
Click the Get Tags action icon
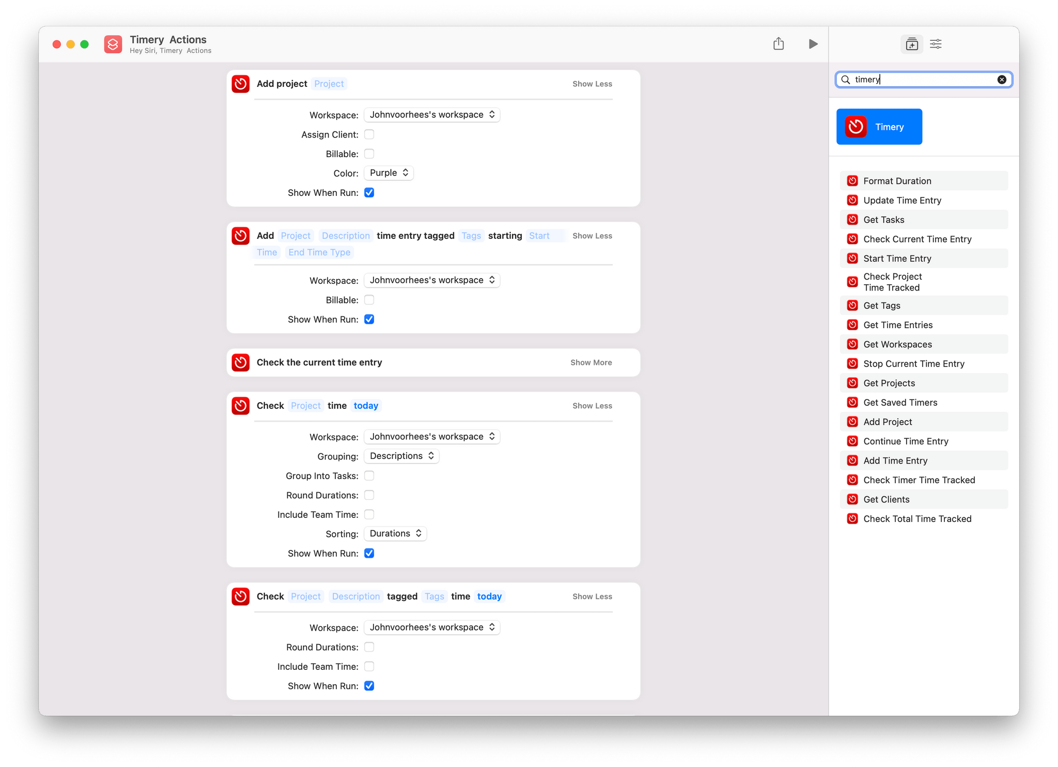pyautogui.click(x=852, y=305)
